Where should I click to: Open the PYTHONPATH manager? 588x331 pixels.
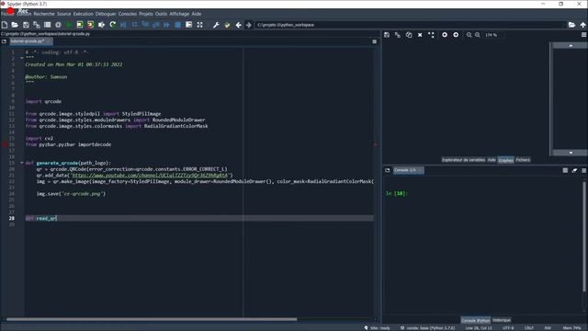(227, 25)
